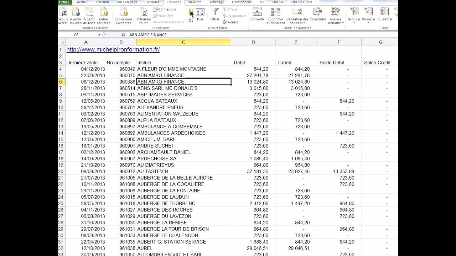The image size is (456, 256).
Task: Select column A header
Action: 86,42
